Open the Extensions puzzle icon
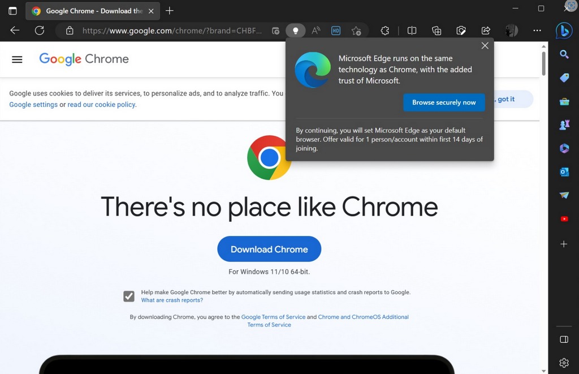The width and height of the screenshot is (579, 374). coord(385,31)
